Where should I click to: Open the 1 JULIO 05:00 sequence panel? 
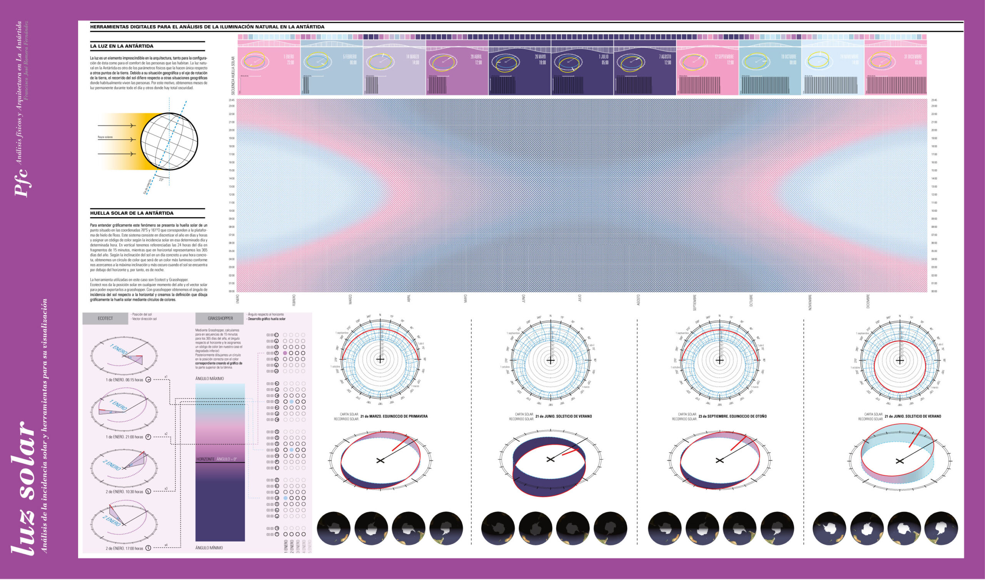(582, 70)
